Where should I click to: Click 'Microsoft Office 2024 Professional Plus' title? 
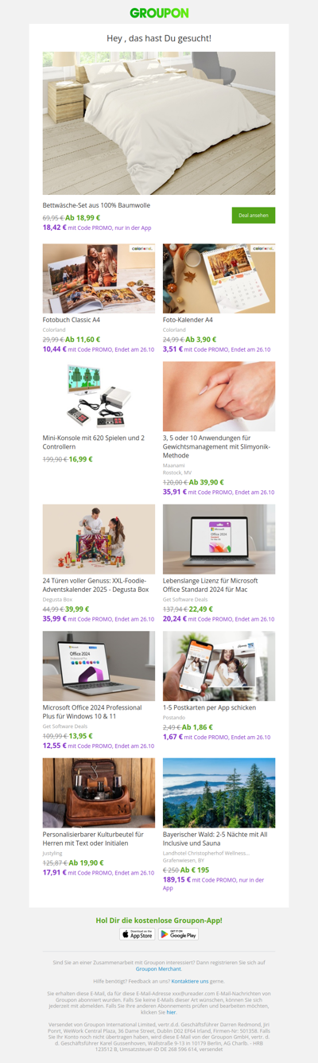click(x=92, y=712)
